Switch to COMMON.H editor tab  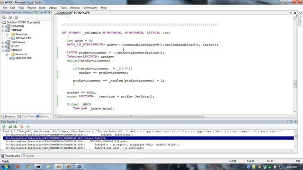64,13
